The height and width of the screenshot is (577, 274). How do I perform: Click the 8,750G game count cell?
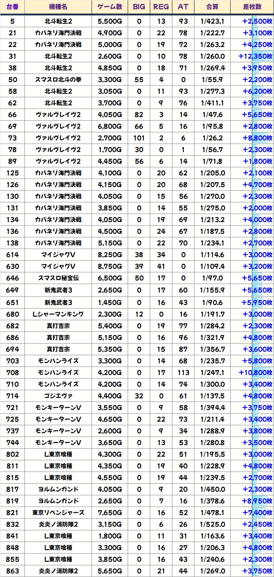pos(109,267)
